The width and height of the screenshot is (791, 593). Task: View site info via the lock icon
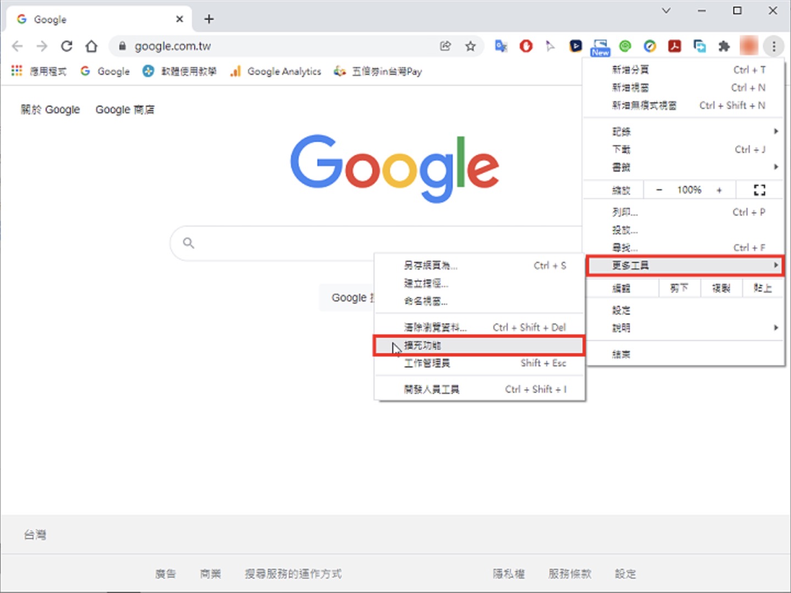[122, 46]
